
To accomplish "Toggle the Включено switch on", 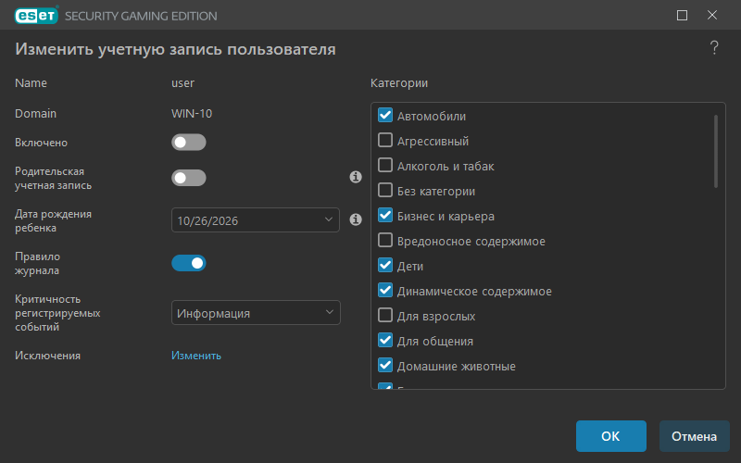I will (x=189, y=143).
